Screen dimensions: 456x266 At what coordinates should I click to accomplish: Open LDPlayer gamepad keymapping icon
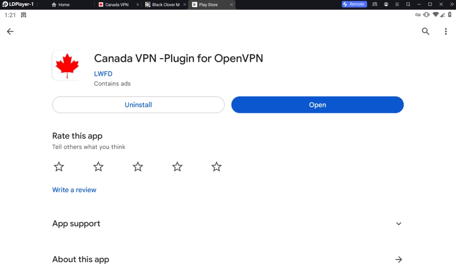tap(375, 4)
